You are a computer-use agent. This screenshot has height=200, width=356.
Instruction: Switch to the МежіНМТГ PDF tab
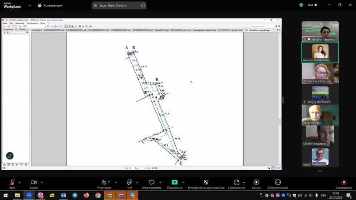pos(162,30)
